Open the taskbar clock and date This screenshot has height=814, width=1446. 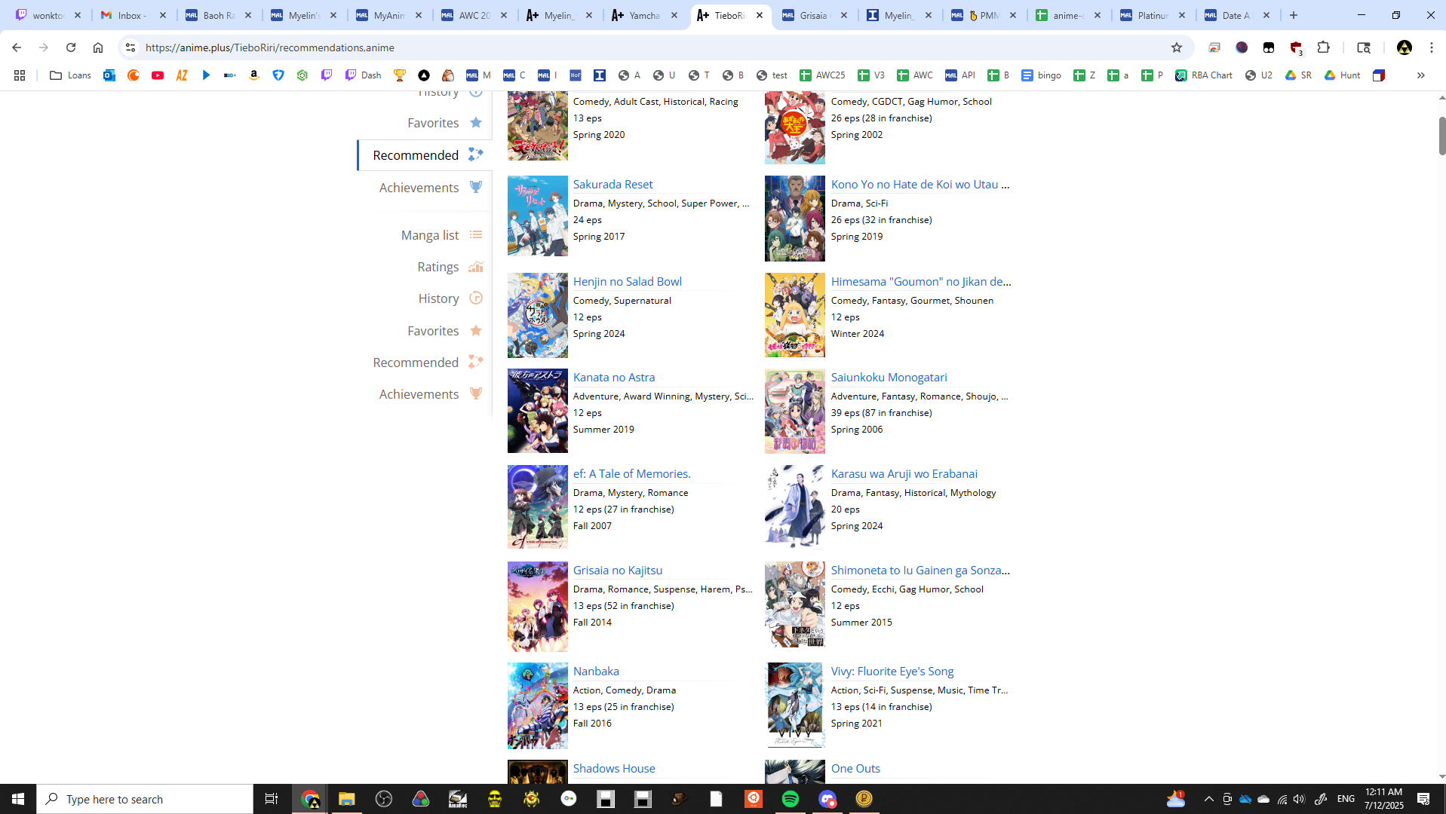[x=1383, y=799]
